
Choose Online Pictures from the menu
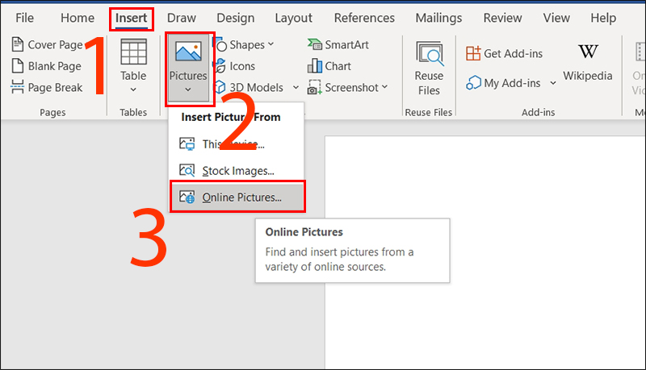click(x=241, y=197)
